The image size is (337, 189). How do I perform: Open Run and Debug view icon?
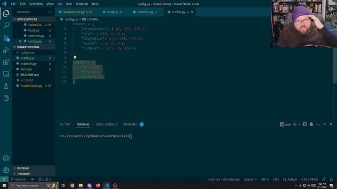pos(6,50)
